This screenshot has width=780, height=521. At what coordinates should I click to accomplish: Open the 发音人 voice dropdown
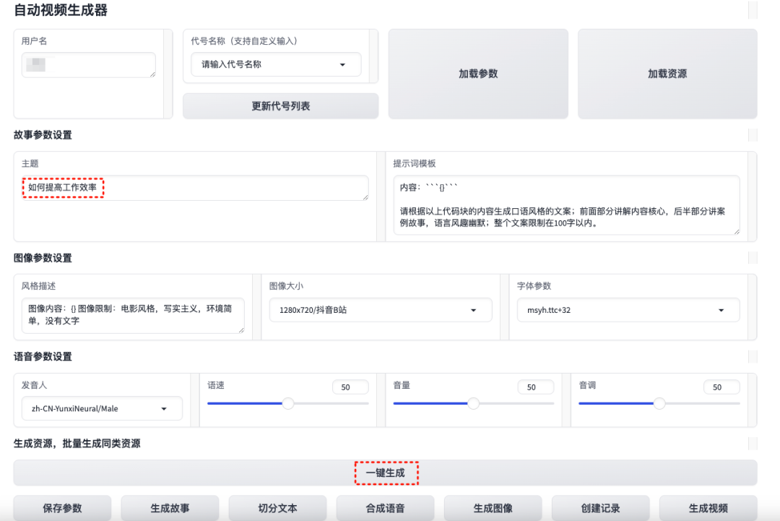click(102, 408)
